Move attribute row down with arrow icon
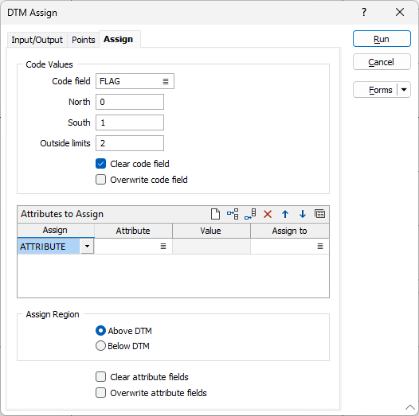 (303, 214)
